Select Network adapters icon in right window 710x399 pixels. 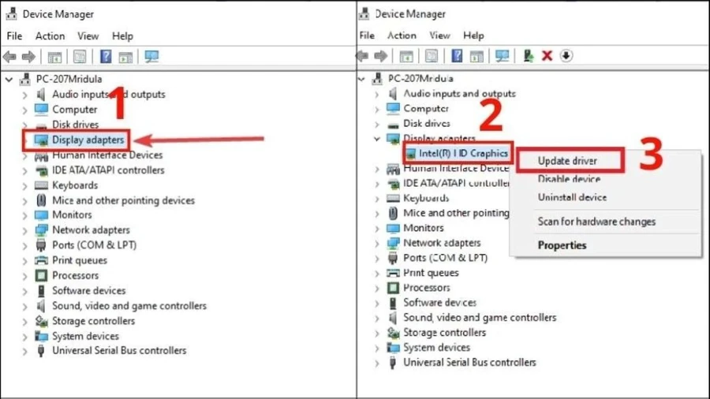coord(393,243)
